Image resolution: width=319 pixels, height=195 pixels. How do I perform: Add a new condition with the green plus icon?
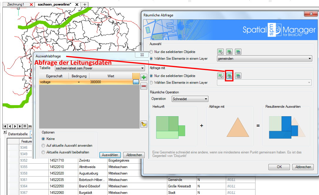(143, 77)
